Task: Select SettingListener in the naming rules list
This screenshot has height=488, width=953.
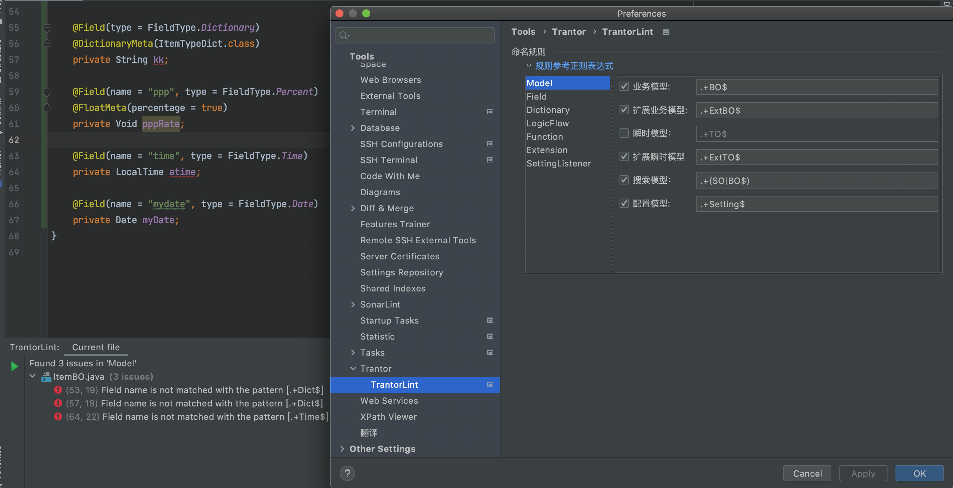Action: pyautogui.click(x=567, y=163)
